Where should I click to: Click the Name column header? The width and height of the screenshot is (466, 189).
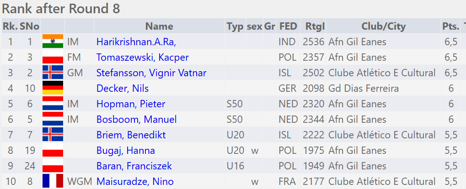[159, 26]
